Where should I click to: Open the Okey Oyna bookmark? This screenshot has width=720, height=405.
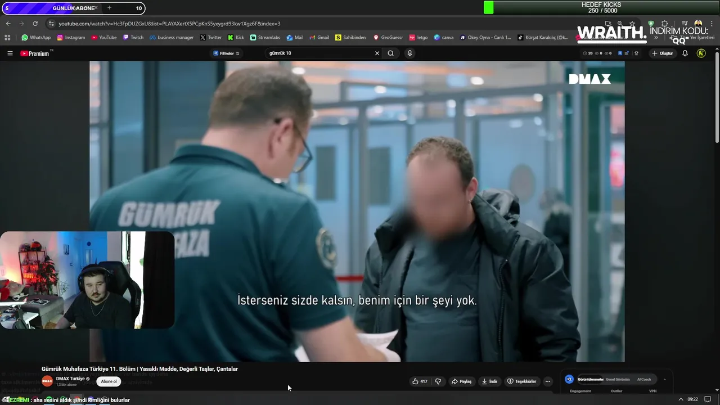[x=485, y=38]
